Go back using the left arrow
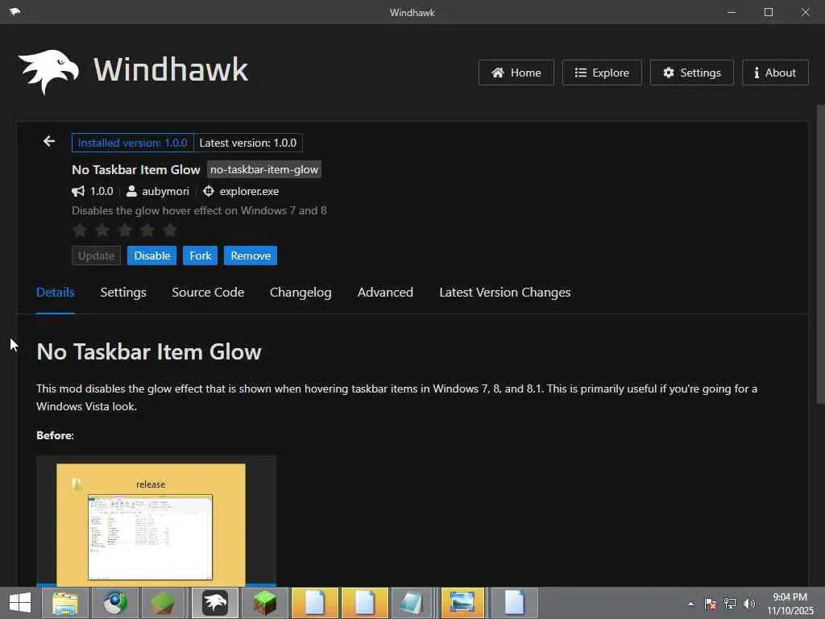The width and height of the screenshot is (825, 619). pos(49,141)
